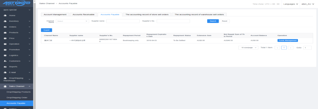This screenshot has height=109, width=318.
Task: Click the E-Mail sidebar icon
Action: pyautogui.click(x=5, y=72)
